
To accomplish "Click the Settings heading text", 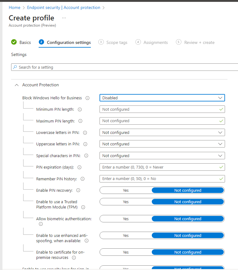I will (x=19, y=54).
